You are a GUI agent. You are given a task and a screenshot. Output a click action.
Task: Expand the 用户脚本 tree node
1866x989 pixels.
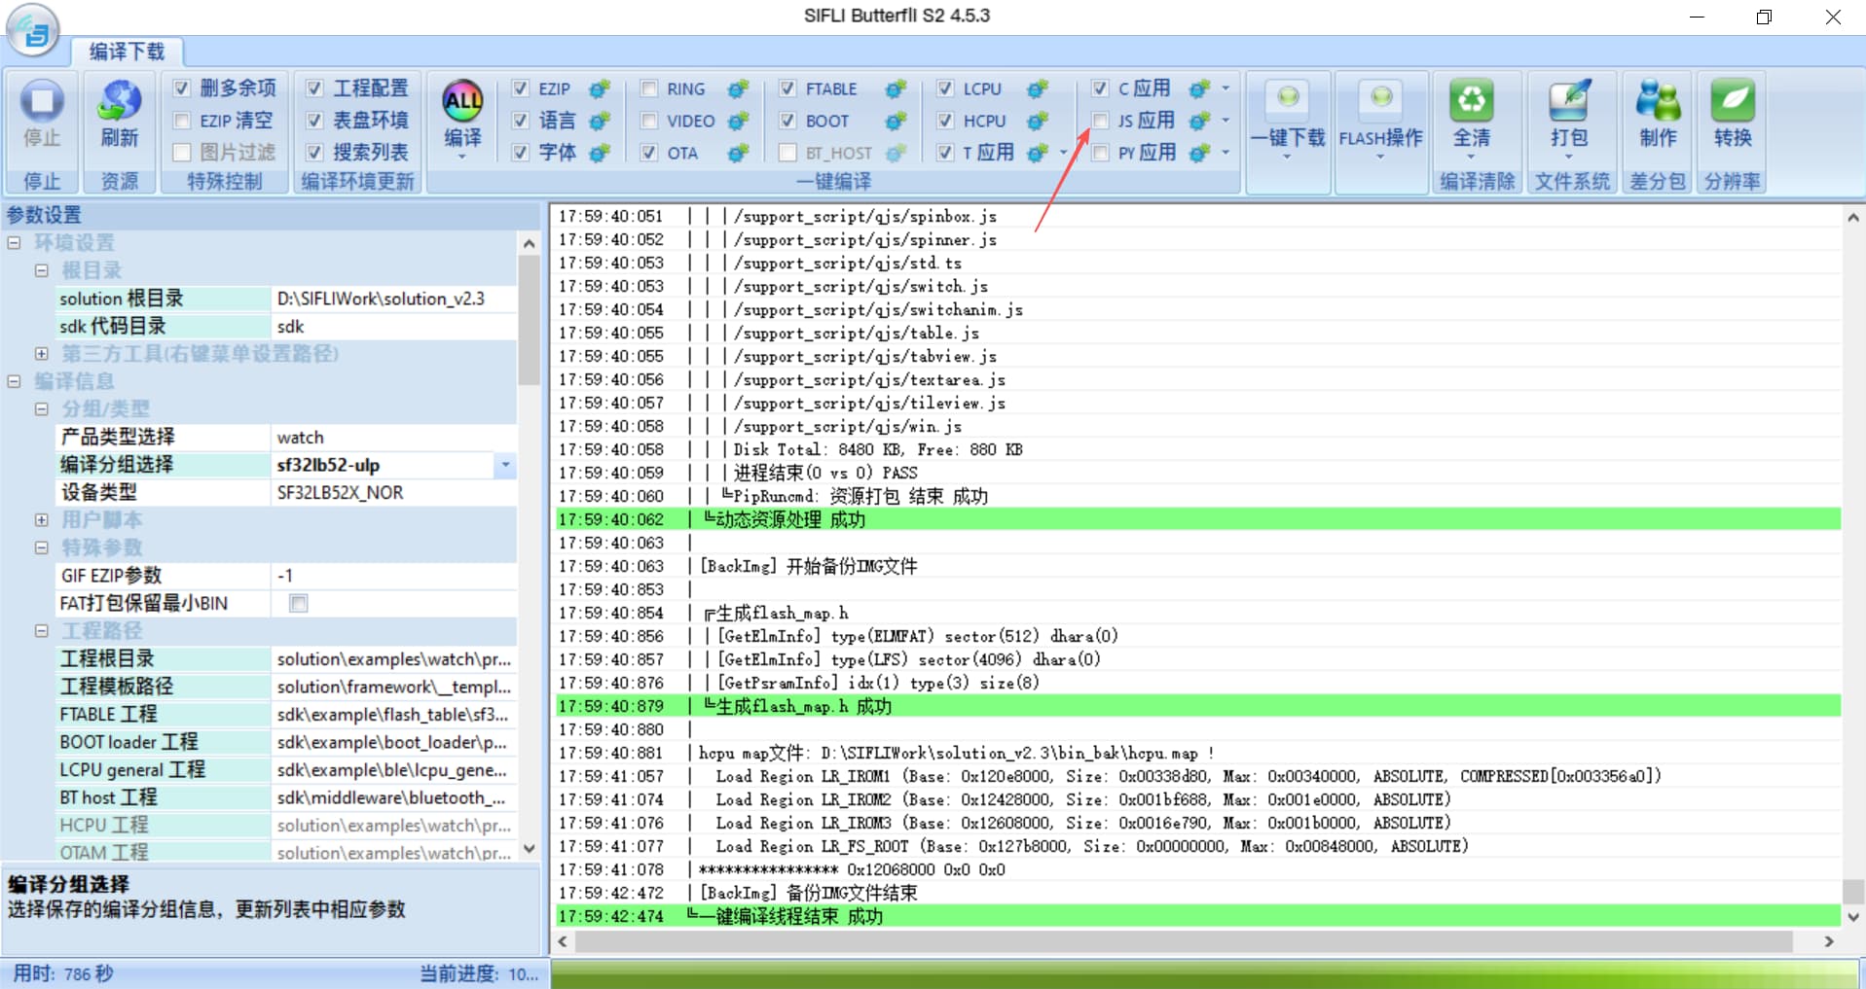(x=41, y=520)
